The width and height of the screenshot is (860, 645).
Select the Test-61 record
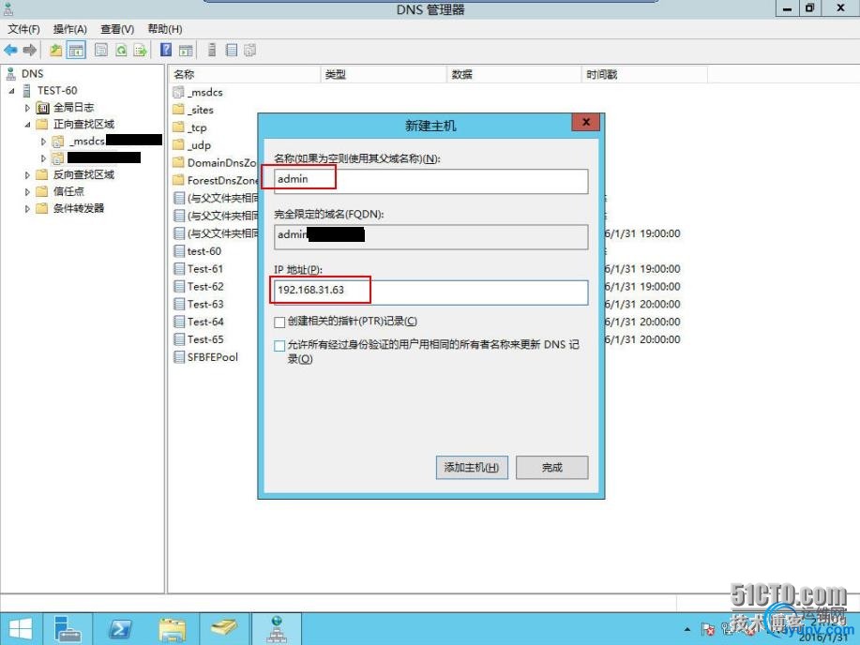point(199,269)
